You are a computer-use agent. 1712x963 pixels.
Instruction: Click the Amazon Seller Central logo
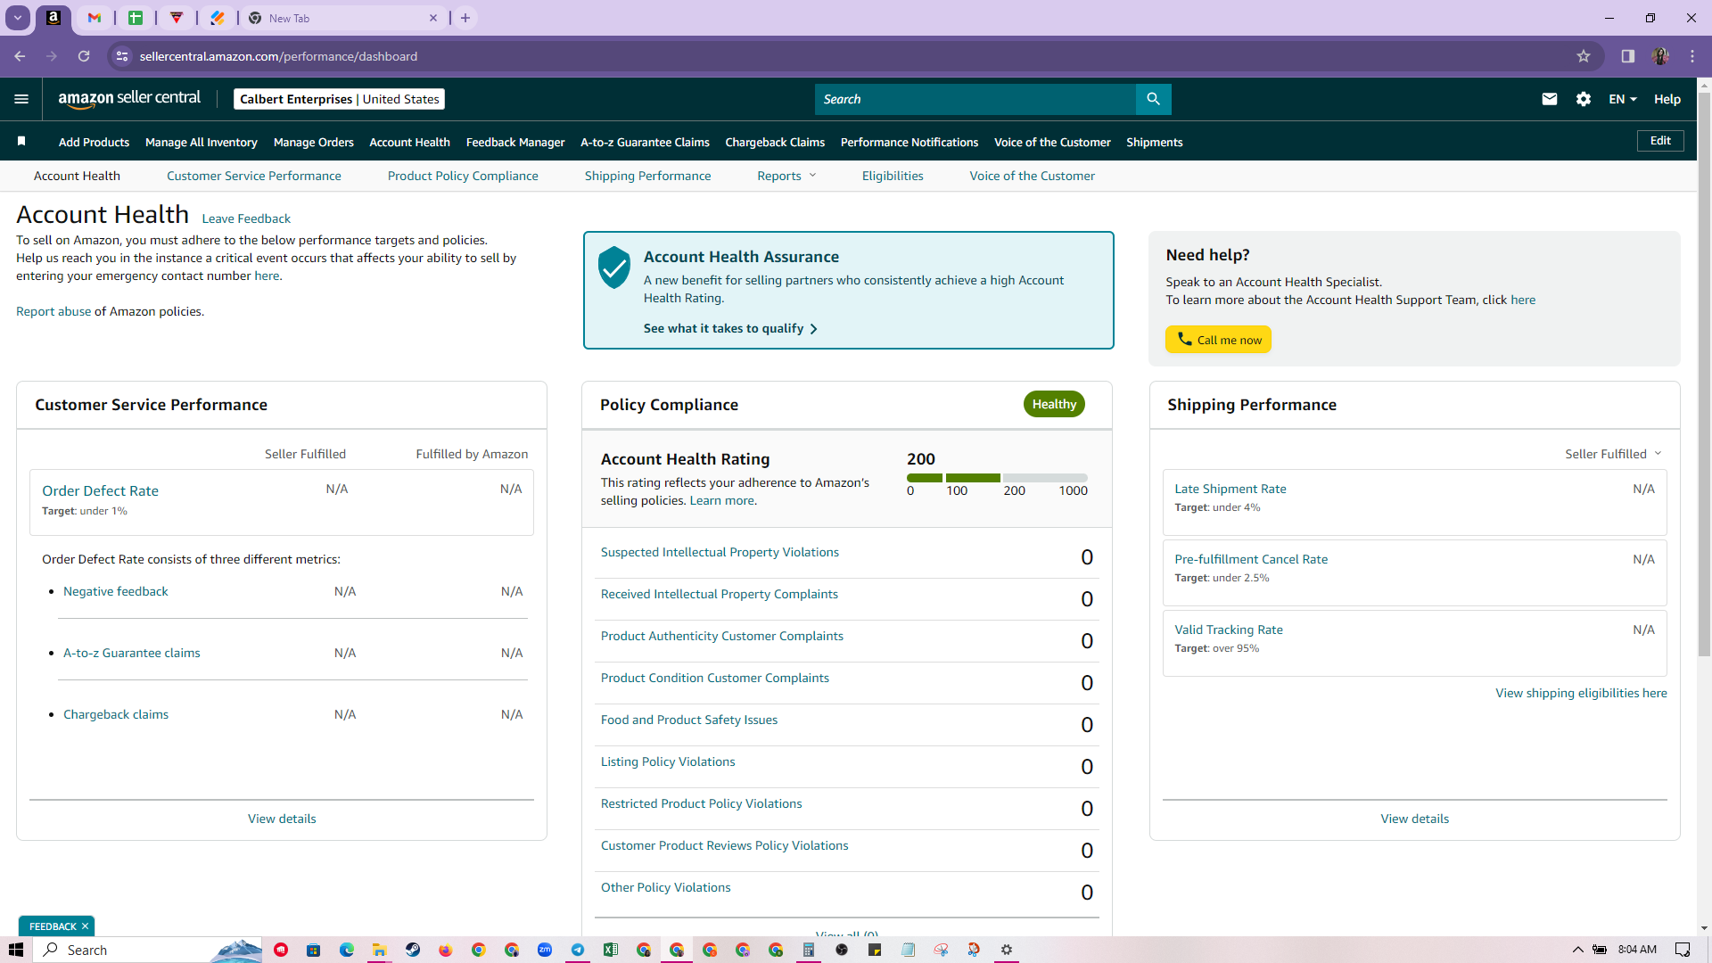(129, 99)
